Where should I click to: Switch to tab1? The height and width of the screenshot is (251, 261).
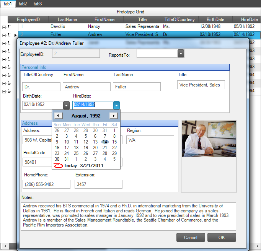(8, 4)
